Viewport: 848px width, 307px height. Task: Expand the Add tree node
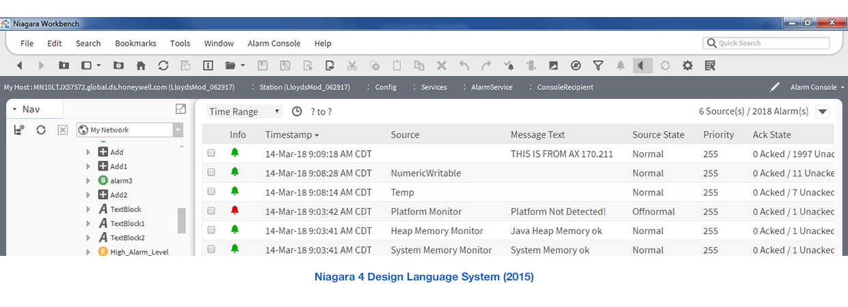tap(88, 152)
